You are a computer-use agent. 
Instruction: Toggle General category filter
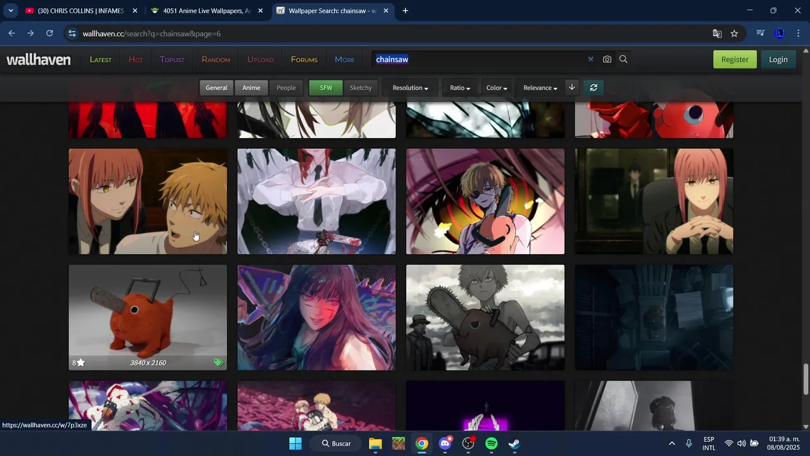pyautogui.click(x=216, y=87)
